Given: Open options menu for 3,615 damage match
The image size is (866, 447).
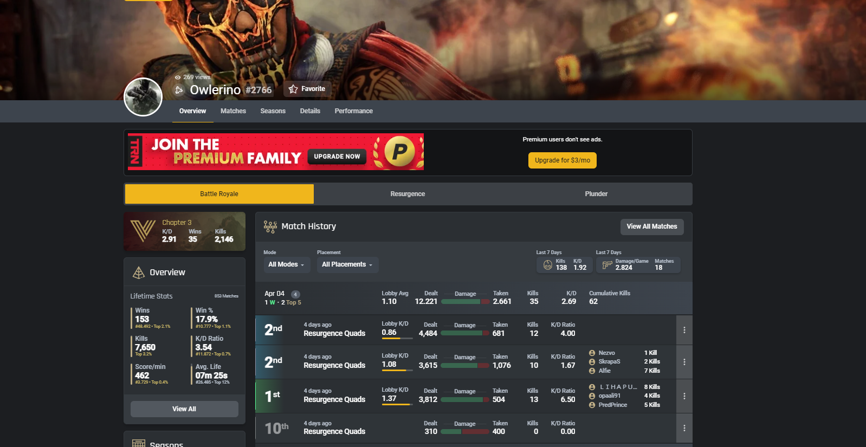Looking at the screenshot, I should point(684,362).
